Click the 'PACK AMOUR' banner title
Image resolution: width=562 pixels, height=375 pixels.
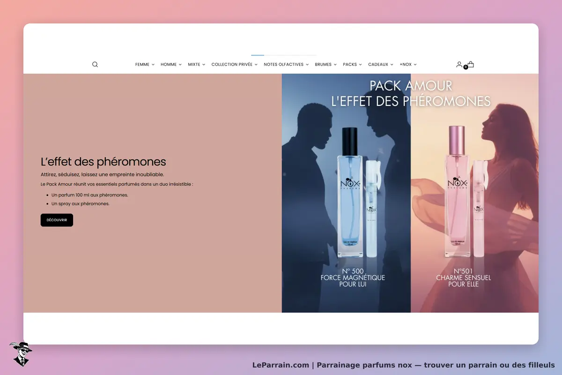coord(411,86)
